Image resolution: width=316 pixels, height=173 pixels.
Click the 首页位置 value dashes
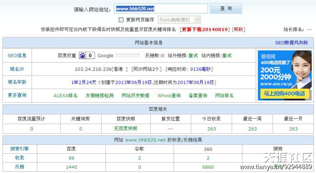[x=170, y=129]
